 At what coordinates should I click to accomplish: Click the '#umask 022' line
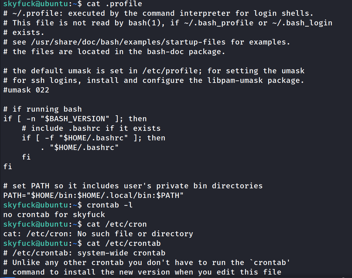click(26, 90)
